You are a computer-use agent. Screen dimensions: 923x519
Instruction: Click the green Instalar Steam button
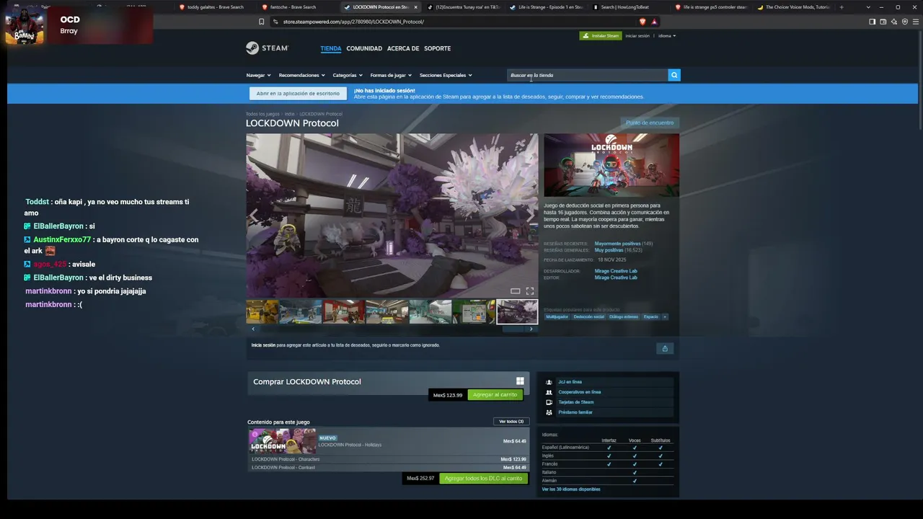pos(600,36)
